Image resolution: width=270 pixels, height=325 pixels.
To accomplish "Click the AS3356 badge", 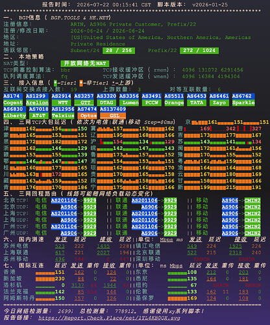I will 129,96.
